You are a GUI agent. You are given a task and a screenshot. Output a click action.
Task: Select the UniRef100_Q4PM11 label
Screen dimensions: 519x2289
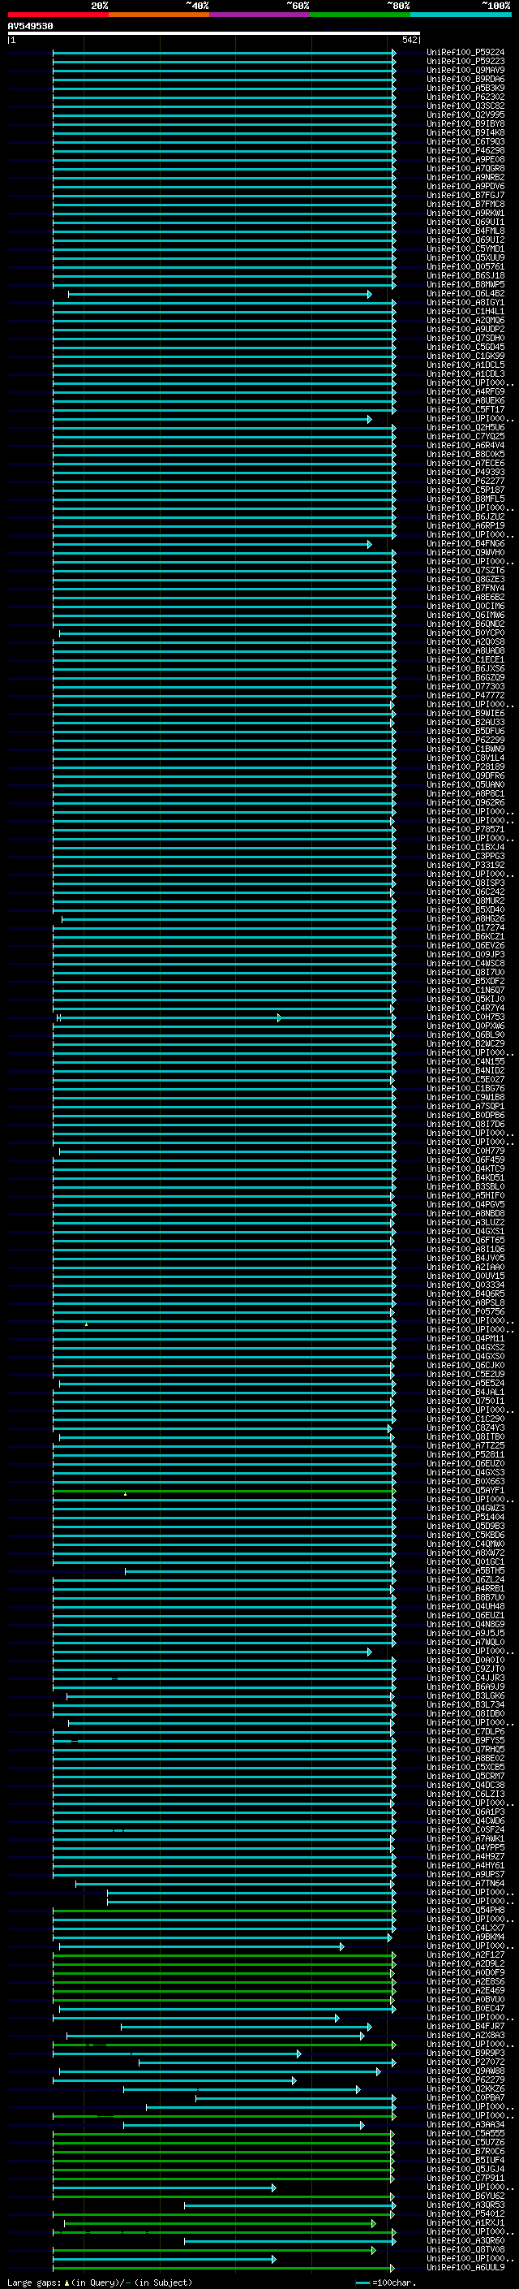[x=465, y=1338]
